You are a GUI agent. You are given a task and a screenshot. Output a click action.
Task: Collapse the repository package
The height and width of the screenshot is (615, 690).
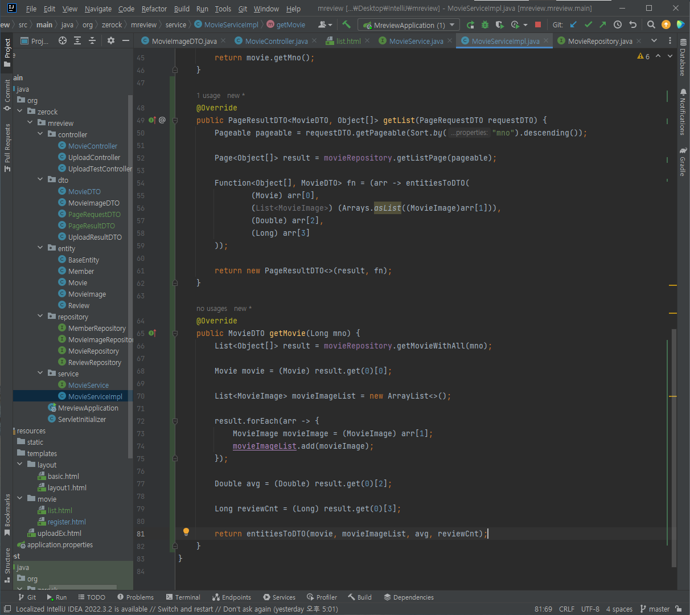click(40, 316)
